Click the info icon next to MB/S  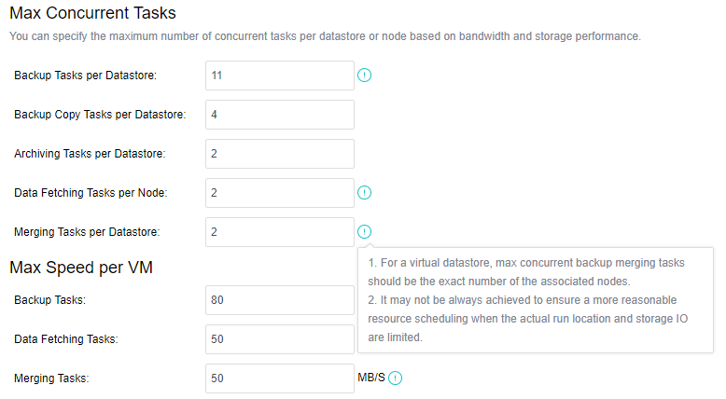pyautogui.click(x=396, y=378)
